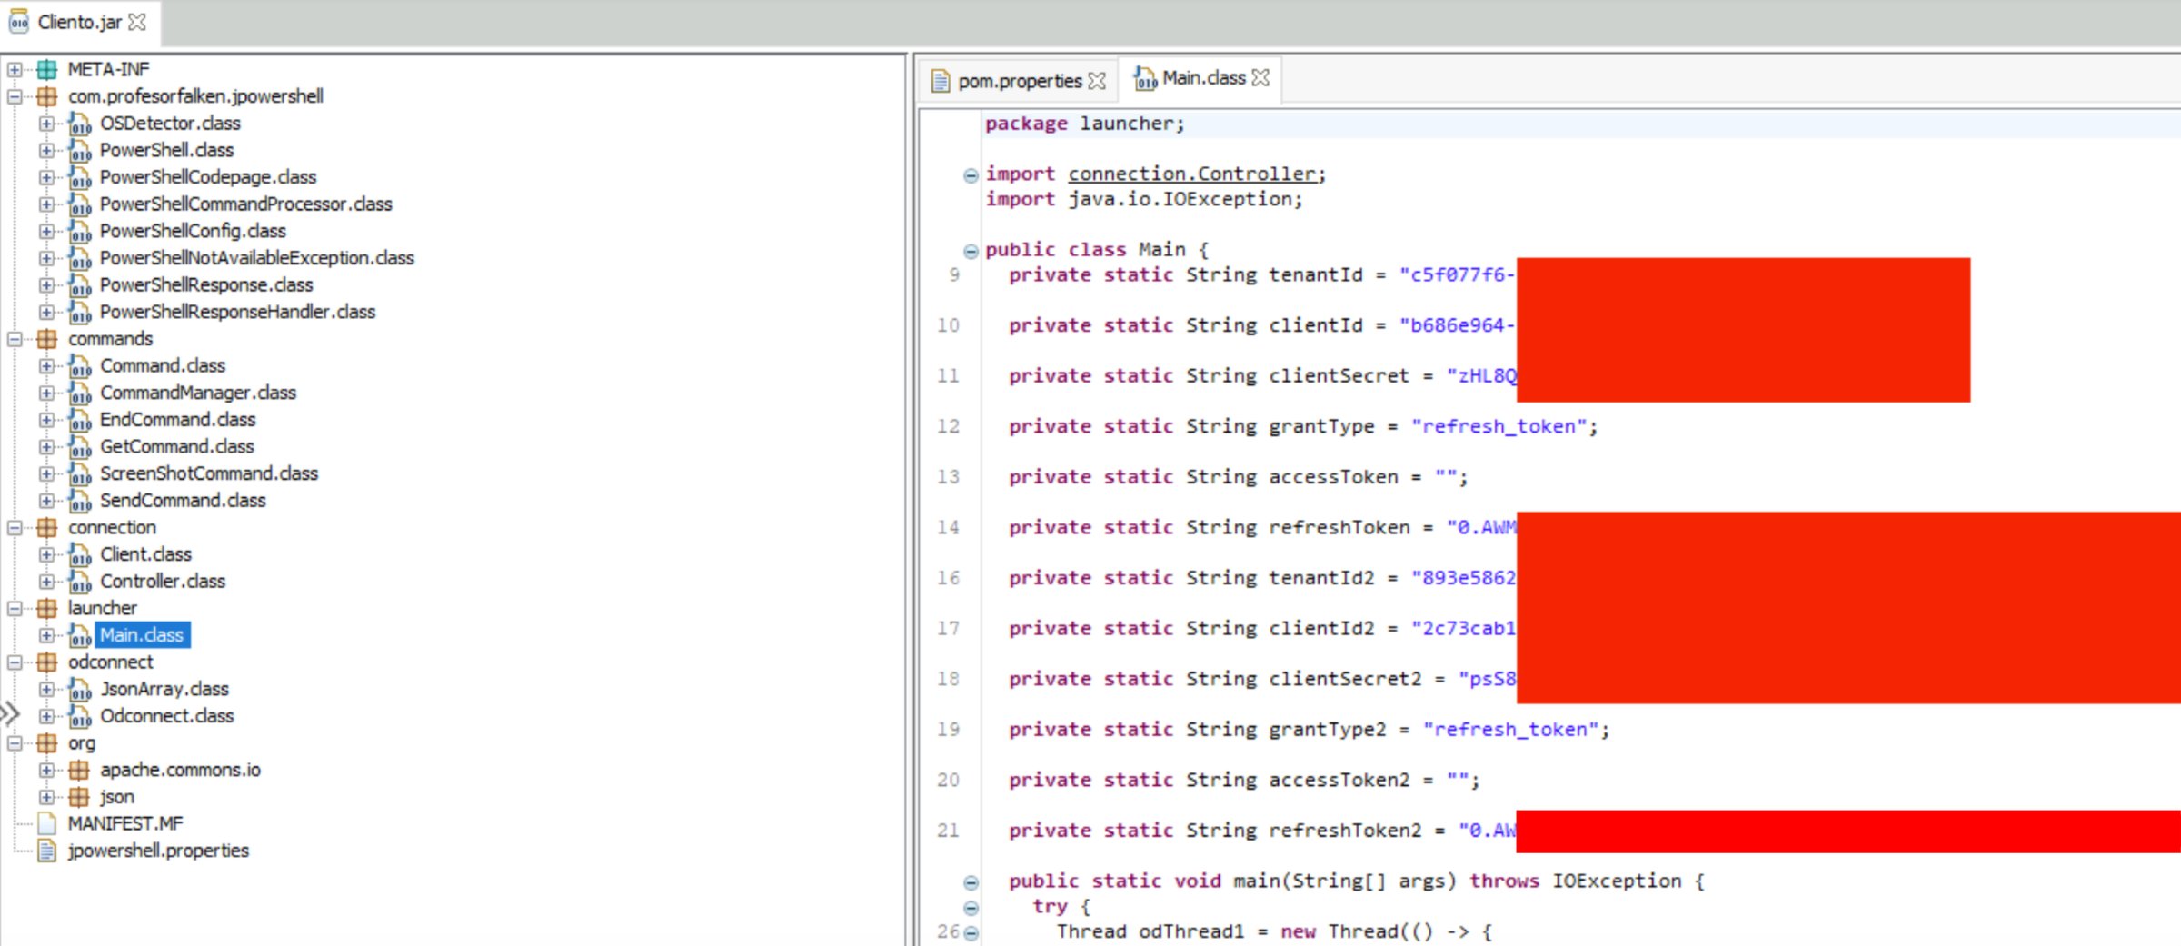The image size is (2181, 946).
Task: Switch to the Cliento.jar tab
Action: click(73, 24)
